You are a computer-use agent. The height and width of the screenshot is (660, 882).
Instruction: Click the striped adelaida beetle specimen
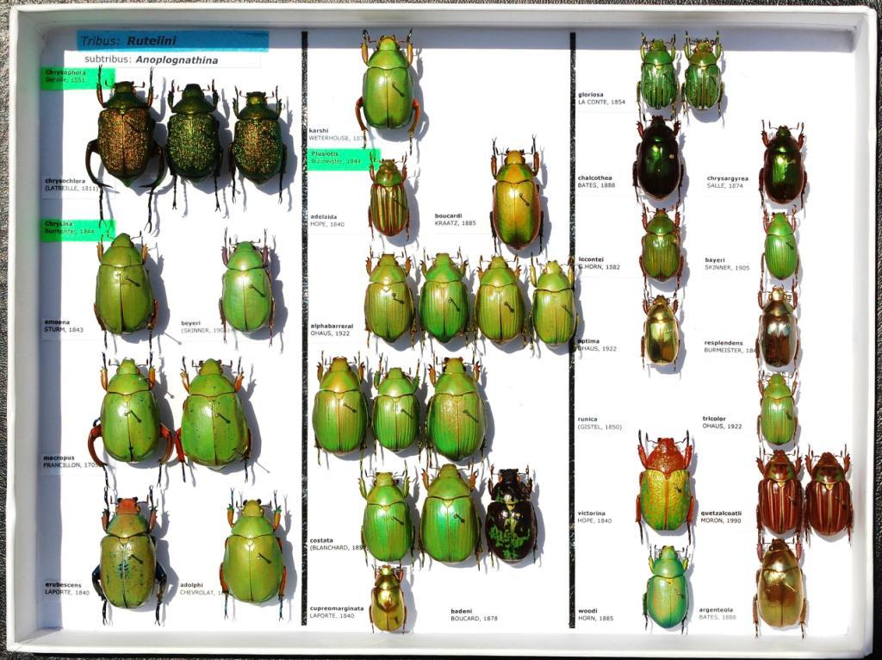[389, 198]
